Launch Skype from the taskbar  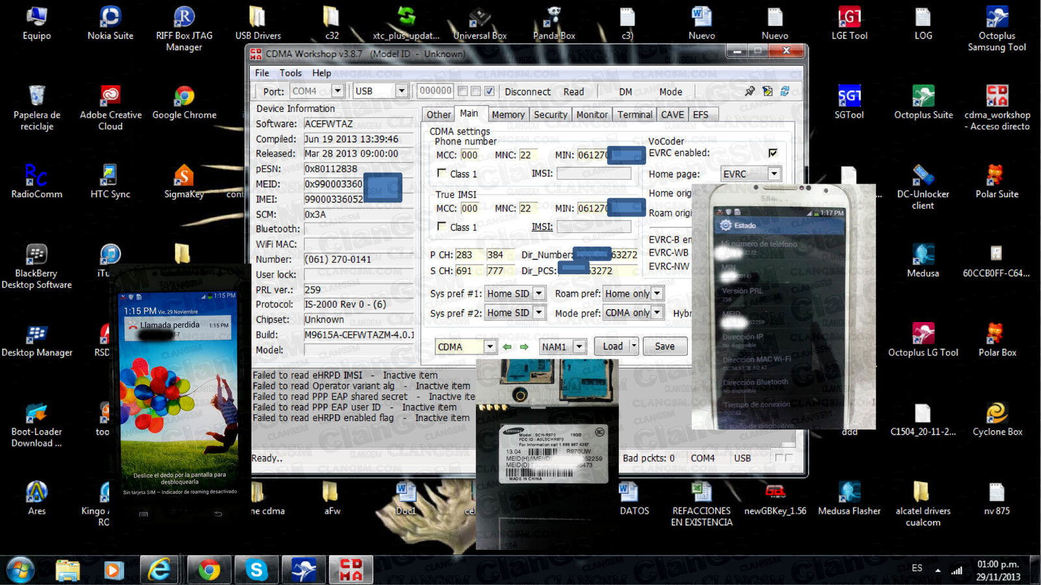(256, 570)
